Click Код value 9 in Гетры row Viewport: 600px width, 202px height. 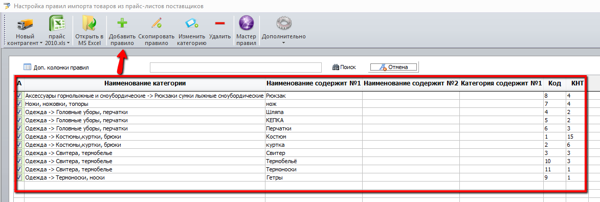tap(554, 177)
